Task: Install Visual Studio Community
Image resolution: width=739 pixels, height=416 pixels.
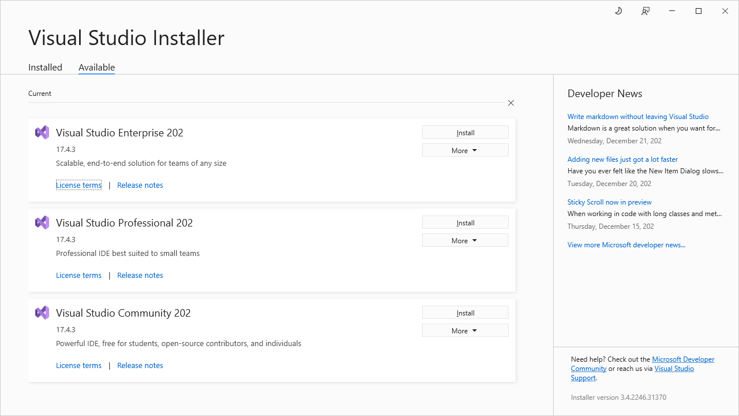Action: [x=465, y=313]
